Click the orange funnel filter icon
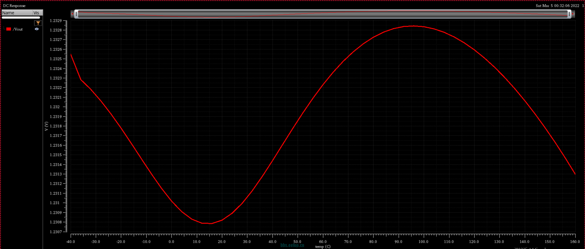Image resolution: width=585 pixels, height=249 pixels. point(38,23)
